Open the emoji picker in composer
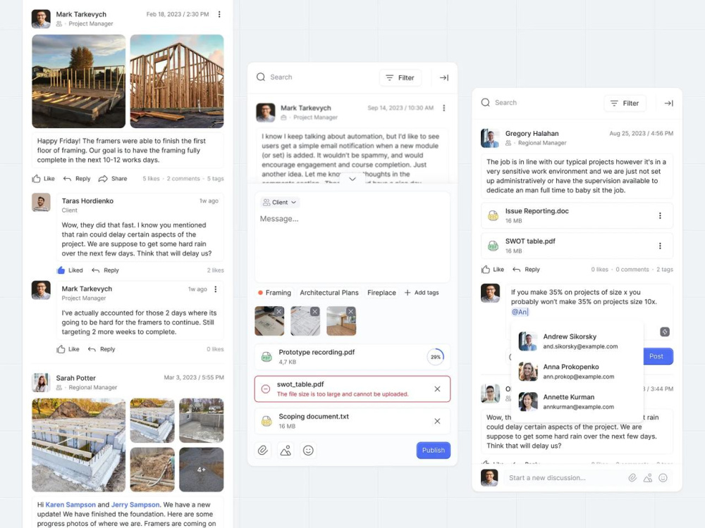Image resolution: width=705 pixels, height=528 pixels. pos(308,451)
